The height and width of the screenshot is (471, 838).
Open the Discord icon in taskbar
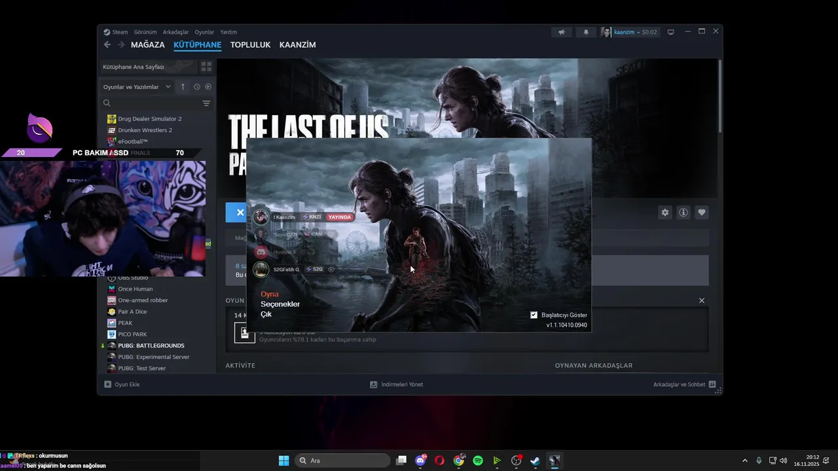coord(420,461)
